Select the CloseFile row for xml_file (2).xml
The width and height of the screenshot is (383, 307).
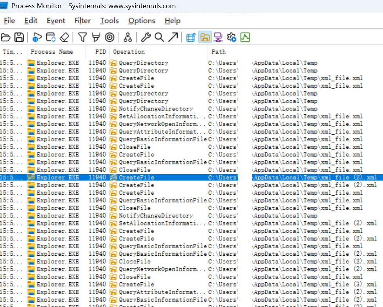[192, 261]
